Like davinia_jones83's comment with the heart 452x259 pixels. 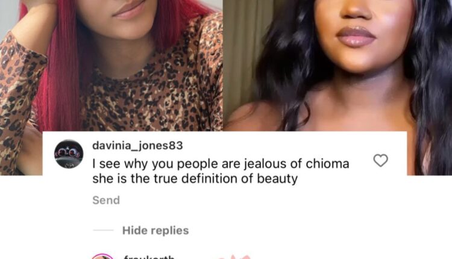(380, 160)
